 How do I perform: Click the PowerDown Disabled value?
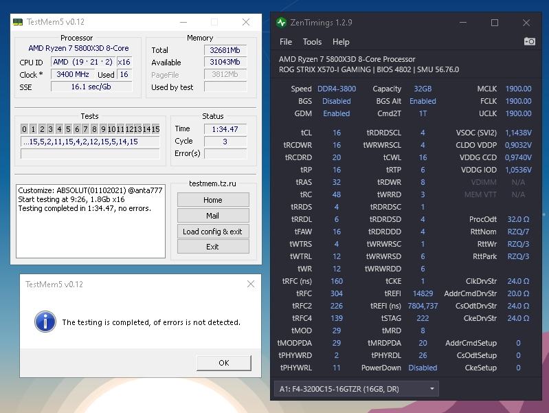(423, 368)
